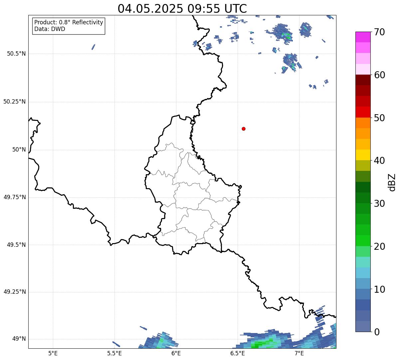Click the 7°E longitude label
The width and height of the screenshot is (400, 360).
(x=299, y=353)
